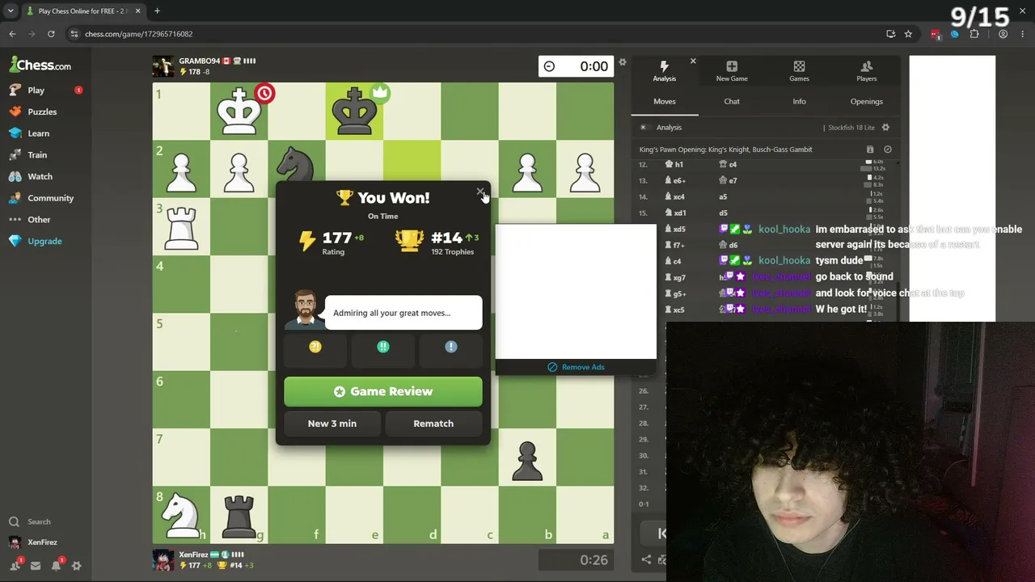Screen dimensions: 1035x582
Task: Open the Players panel tab
Action: [867, 71]
